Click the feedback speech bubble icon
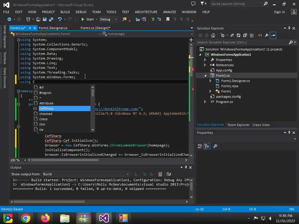The height and width of the screenshot is (224, 299). (193, 3)
